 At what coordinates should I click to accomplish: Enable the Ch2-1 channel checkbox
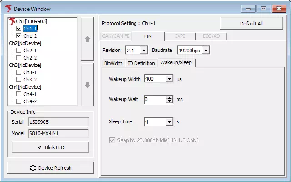coord(19,51)
